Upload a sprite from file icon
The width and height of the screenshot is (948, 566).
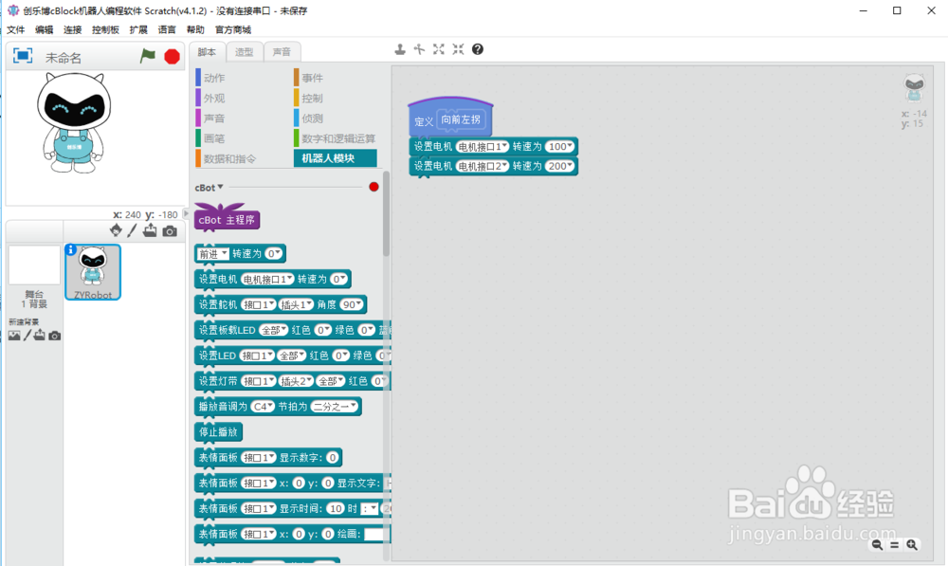[150, 229]
